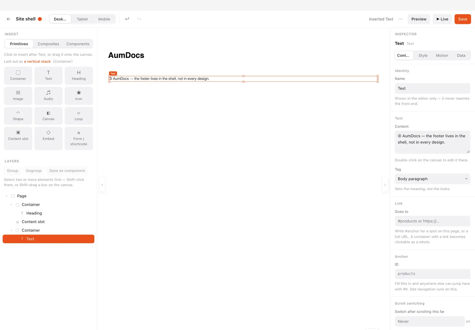Viewport: 475px width, 330px height.
Task: Collapse the first Container layer node
Action: click(11, 205)
